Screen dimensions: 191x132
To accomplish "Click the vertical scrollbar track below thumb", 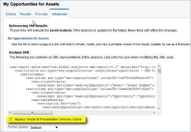I will point(159,90).
